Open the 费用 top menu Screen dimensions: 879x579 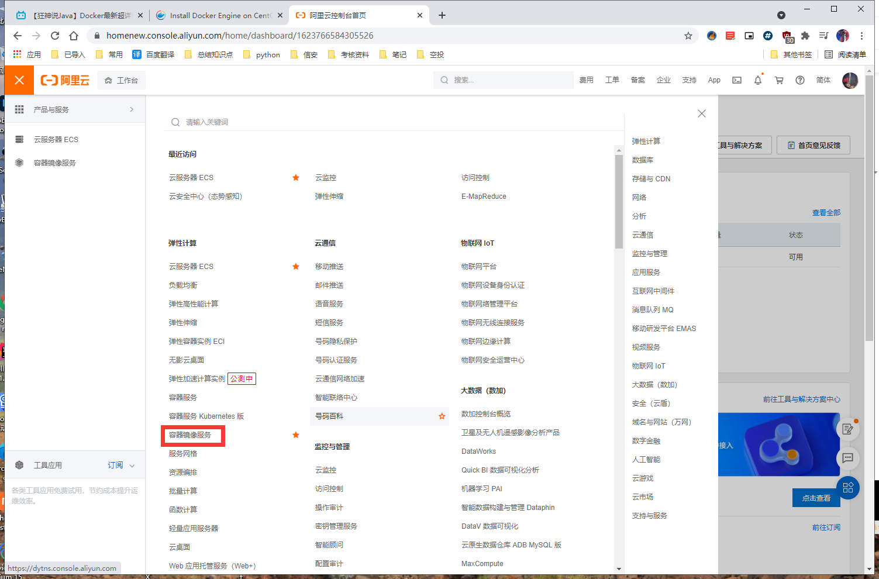pyautogui.click(x=587, y=80)
